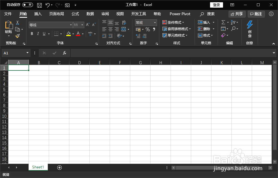Open Sort and Filter icon
The height and width of the screenshot is (178, 278).
[233, 22]
